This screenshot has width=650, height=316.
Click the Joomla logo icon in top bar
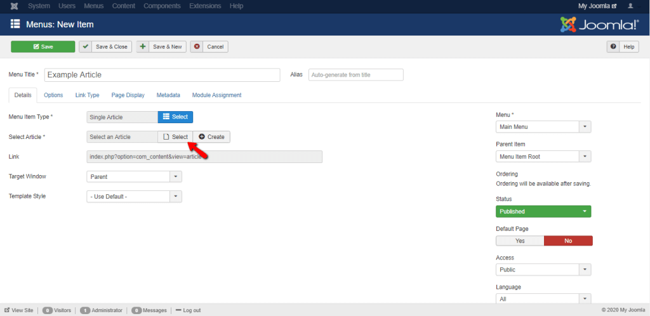[x=14, y=6]
